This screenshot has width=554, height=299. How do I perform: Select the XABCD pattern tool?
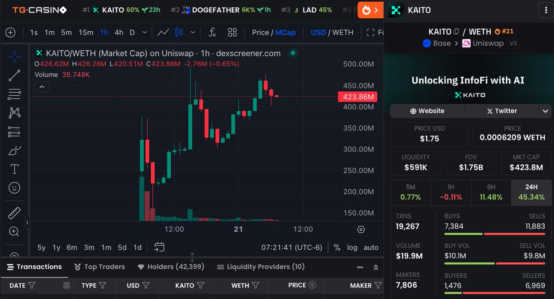pos(14,112)
